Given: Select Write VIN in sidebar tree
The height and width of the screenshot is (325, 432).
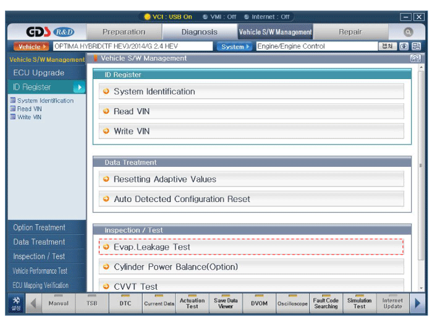Looking at the screenshot, I should 29,117.
